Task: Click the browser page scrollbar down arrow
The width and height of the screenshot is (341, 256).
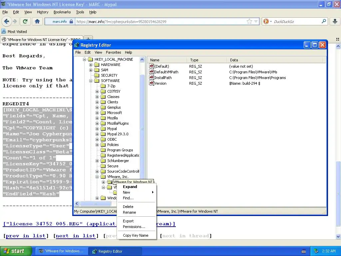Action: (x=338, y=236)
